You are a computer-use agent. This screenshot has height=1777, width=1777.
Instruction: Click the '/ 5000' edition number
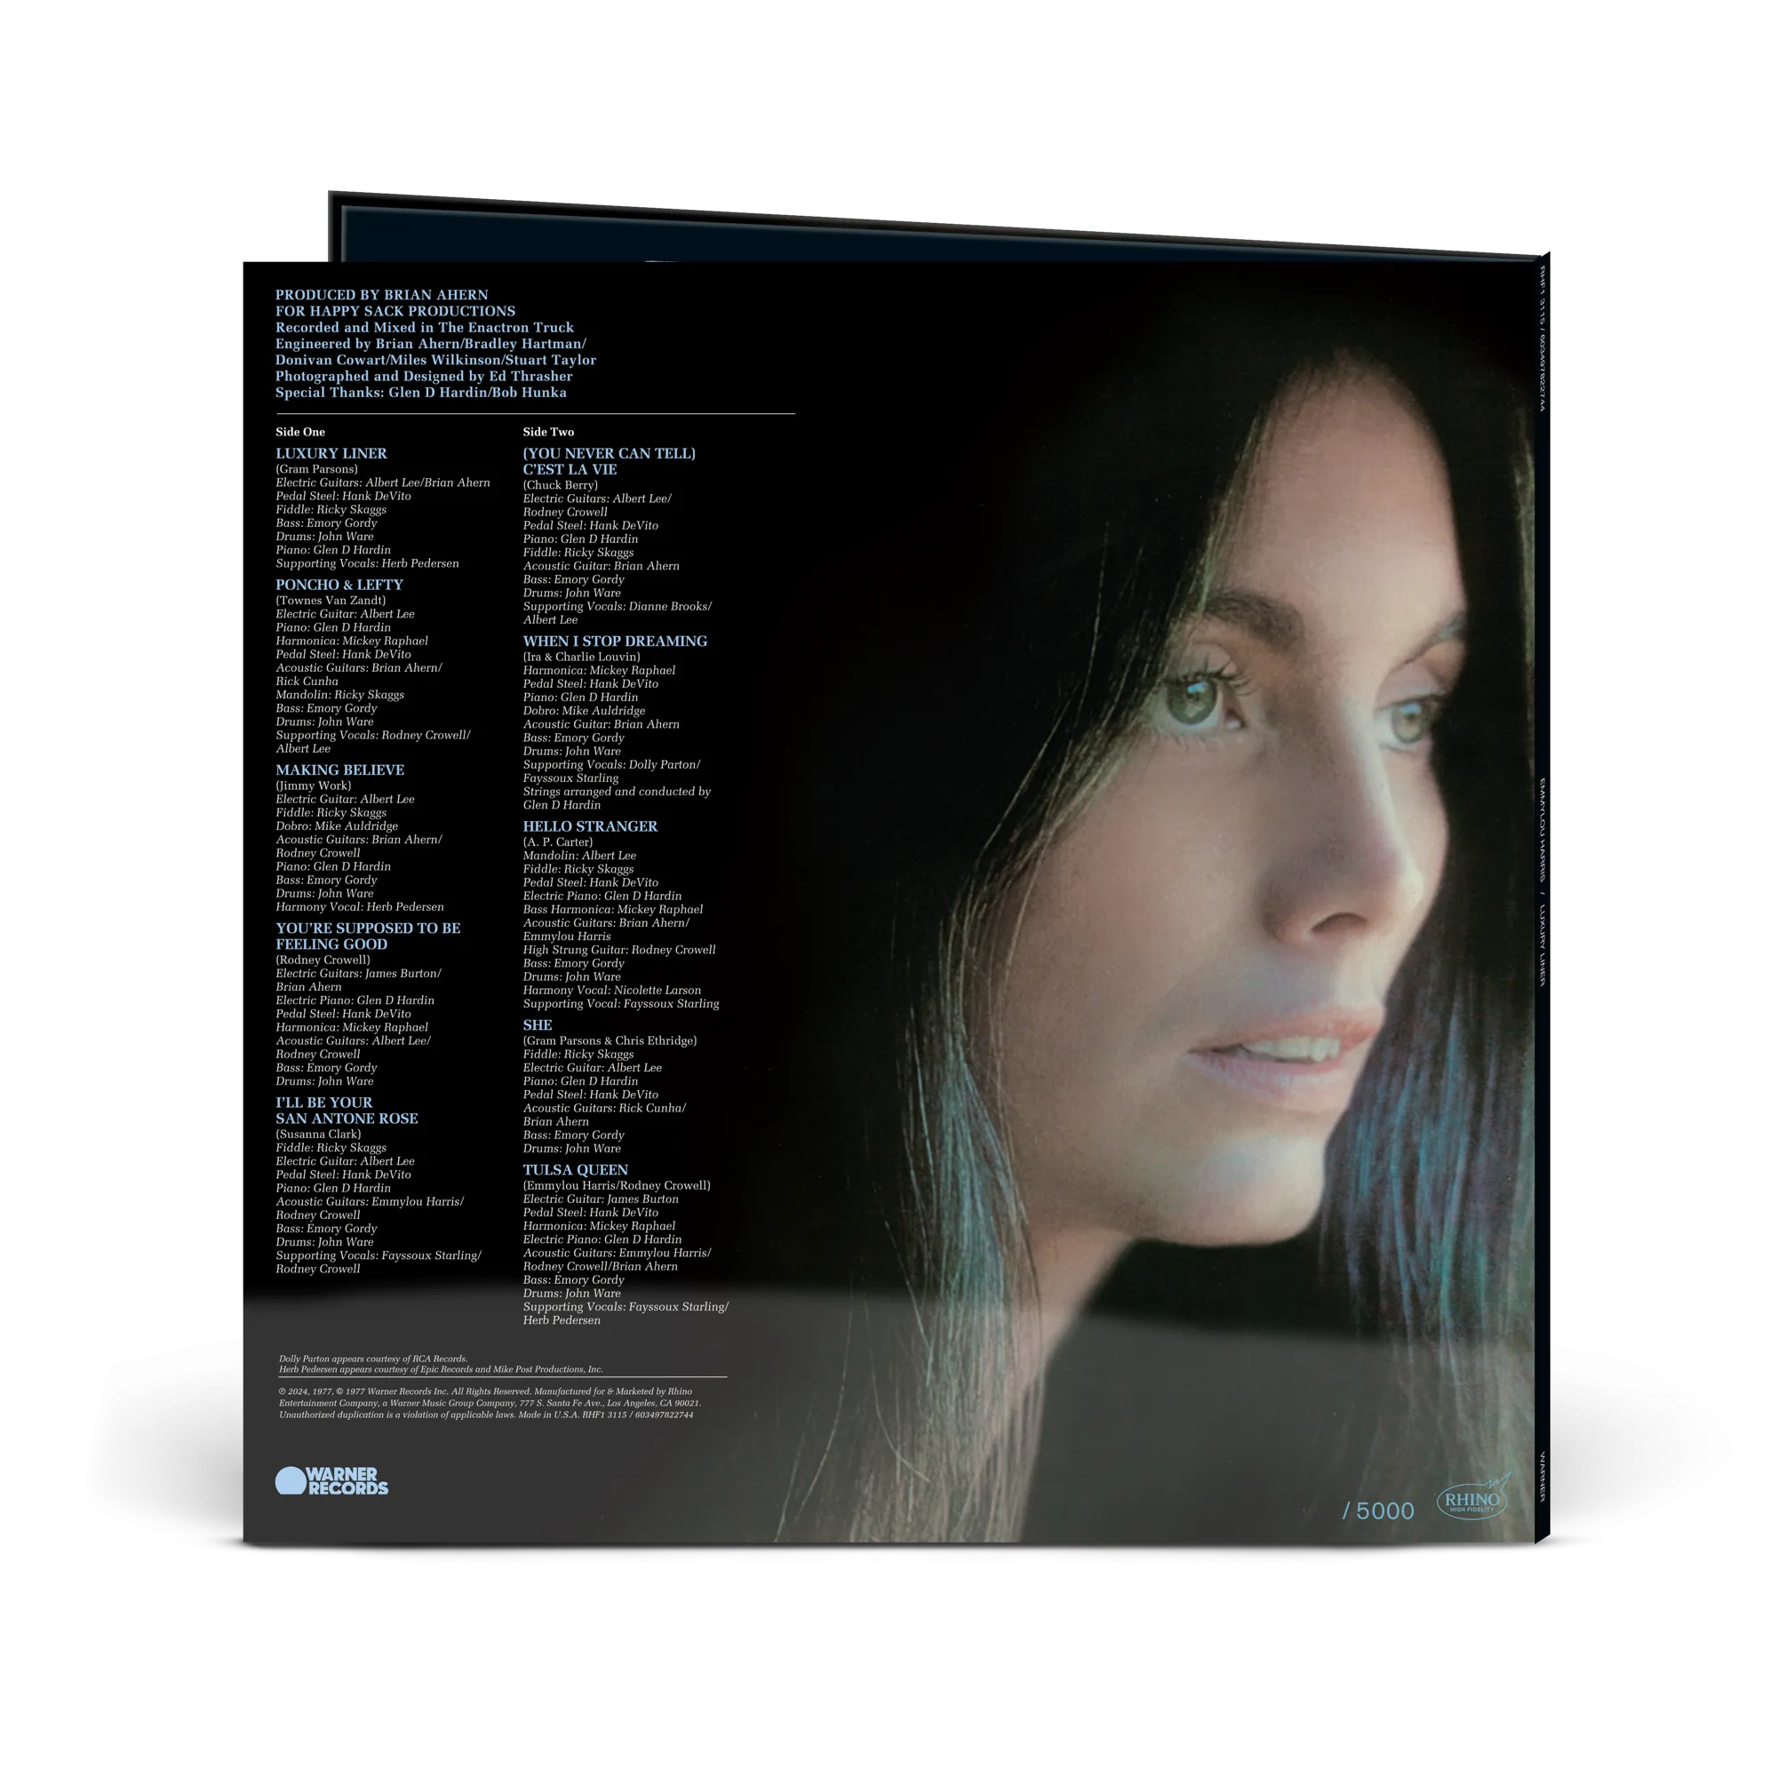point(1378,1511)
